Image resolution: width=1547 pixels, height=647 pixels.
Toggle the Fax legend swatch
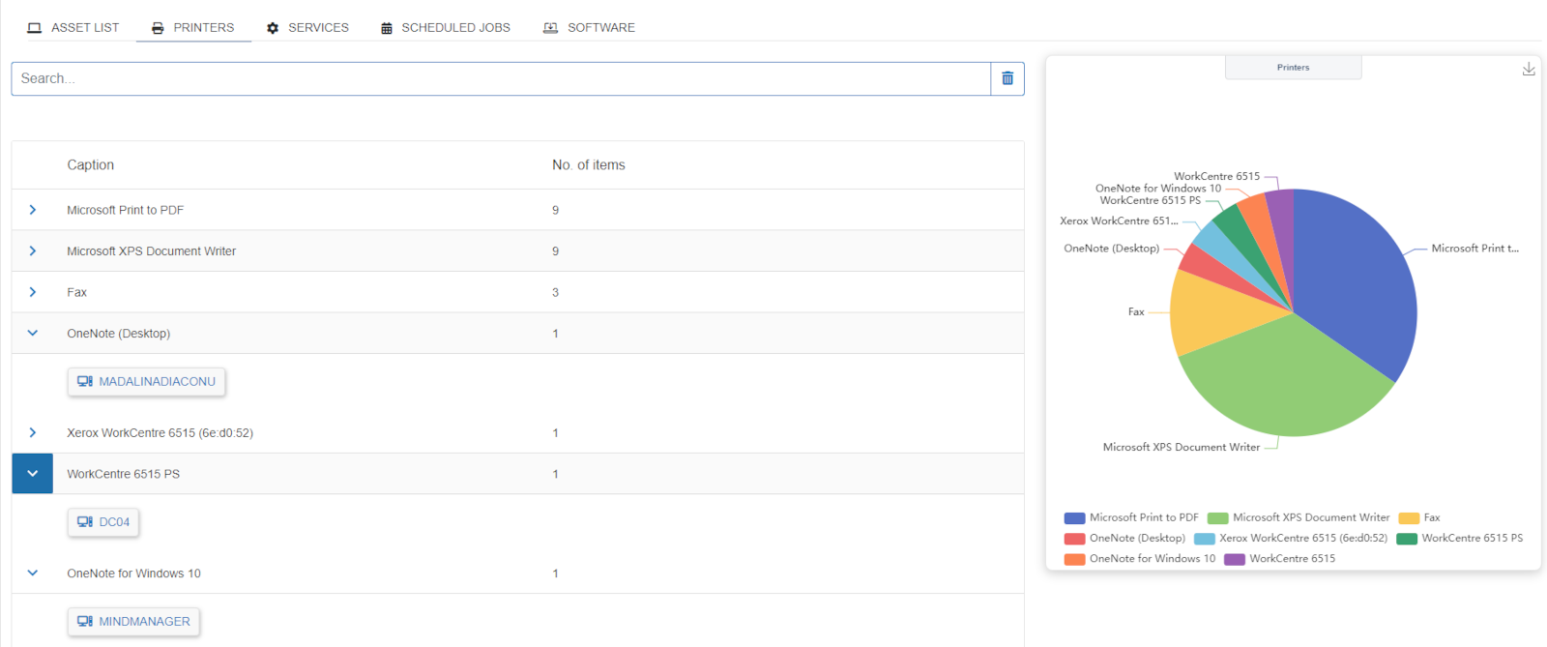[x=1409, y=518]
